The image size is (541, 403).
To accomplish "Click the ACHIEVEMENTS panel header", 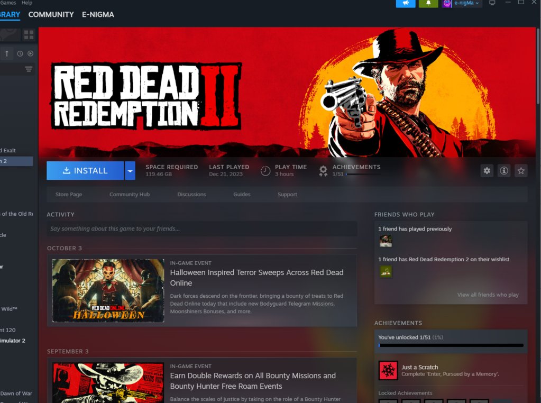I will [398, 323].
